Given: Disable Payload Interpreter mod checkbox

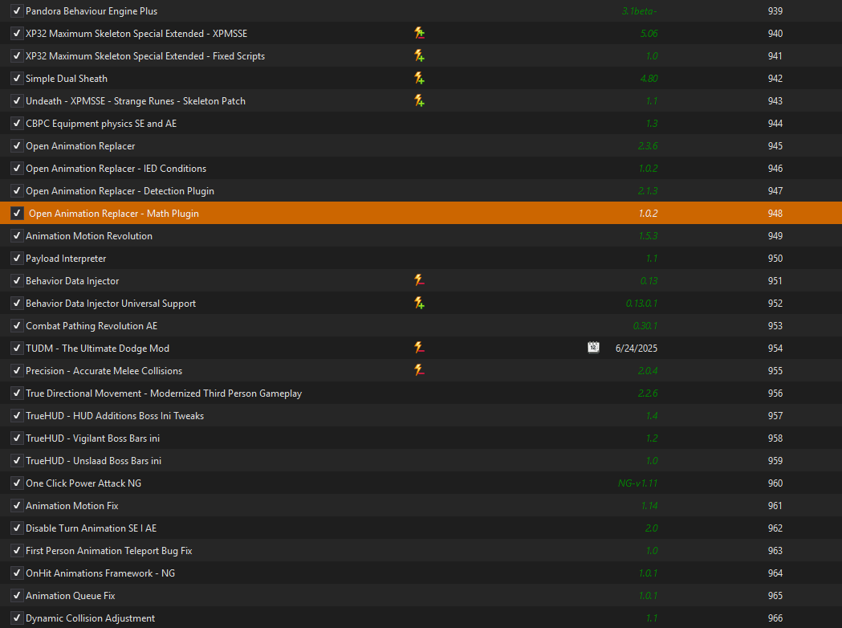Looking at the screenshot, I should 17,259.
